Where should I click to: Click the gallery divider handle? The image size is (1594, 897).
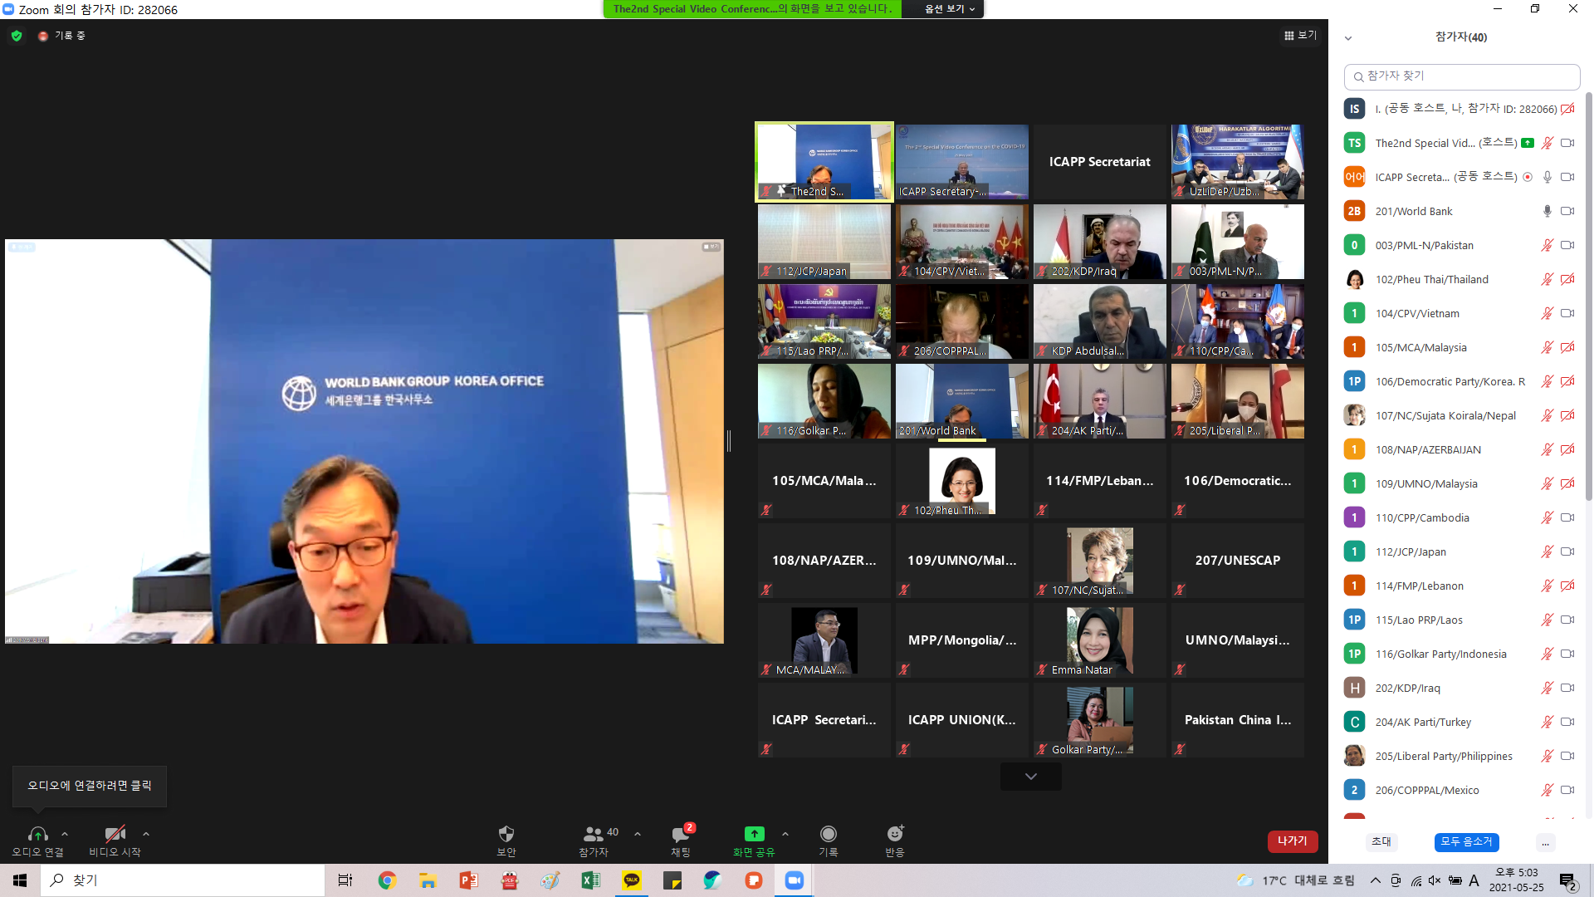pyautogui.click(x=729, y=441)
